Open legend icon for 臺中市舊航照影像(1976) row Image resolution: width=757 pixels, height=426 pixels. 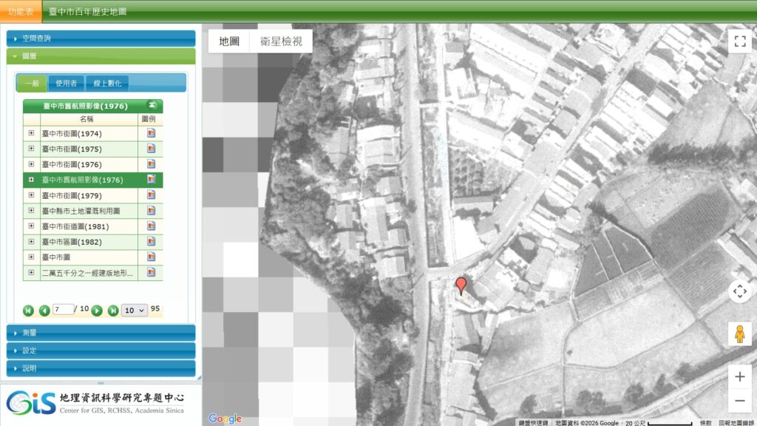pyautogui.click(x=151, y=179)
